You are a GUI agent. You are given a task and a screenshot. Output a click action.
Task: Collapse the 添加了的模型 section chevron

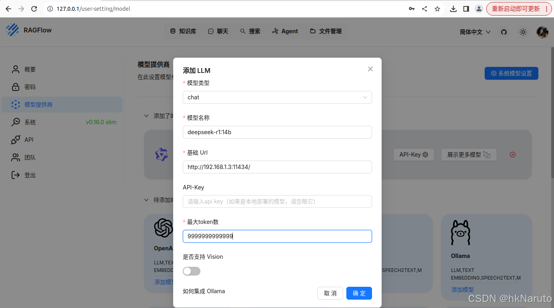[146, 116]
